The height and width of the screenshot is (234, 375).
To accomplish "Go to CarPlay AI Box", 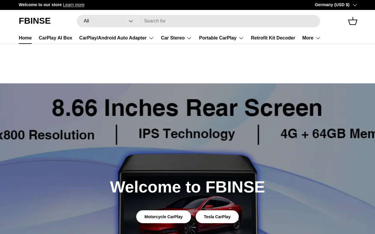I will [x=55, y=38].
